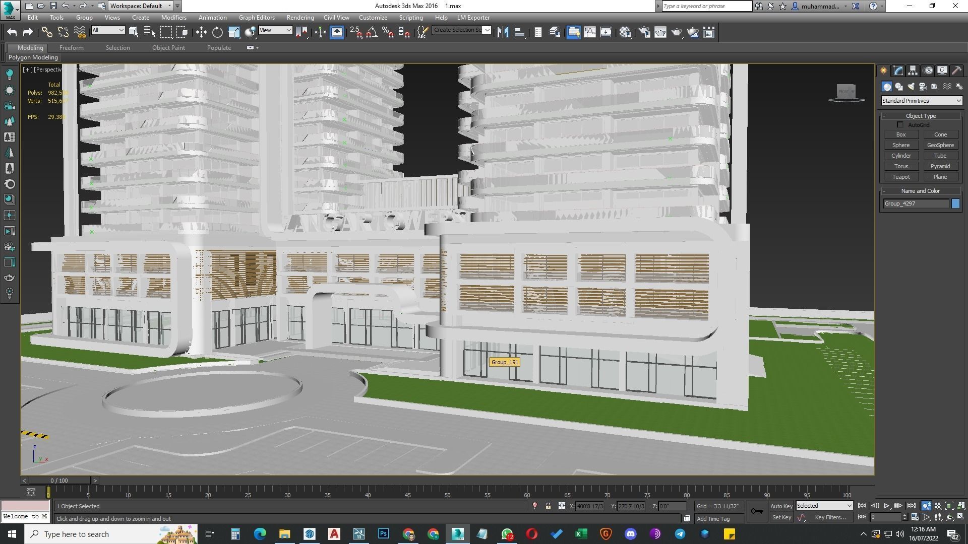Click the Key Filters button
The width and height of the screenshot is (968, 544).
830,517
